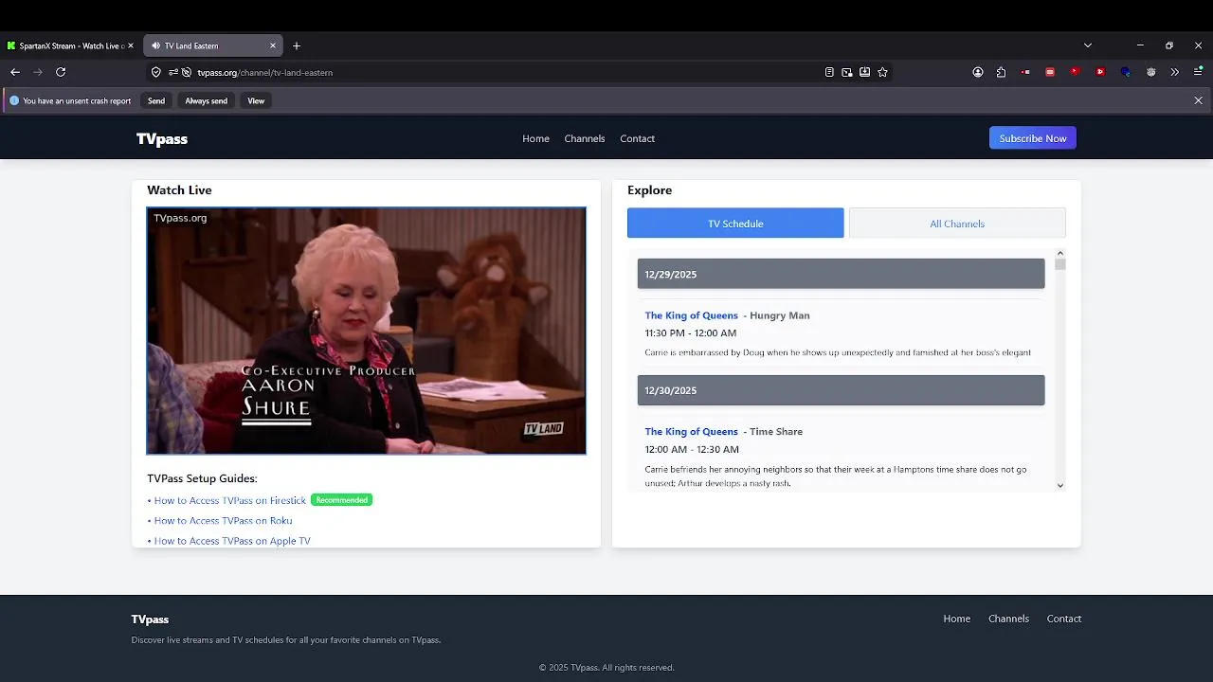Click the blocked autoplay icon in address bar
Screen dimensions: 1213x682
click(187, 72)
